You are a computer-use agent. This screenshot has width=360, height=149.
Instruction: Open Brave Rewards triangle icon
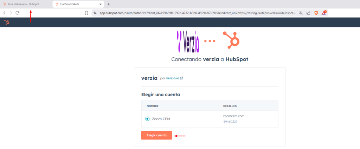(x=324, y=13)
